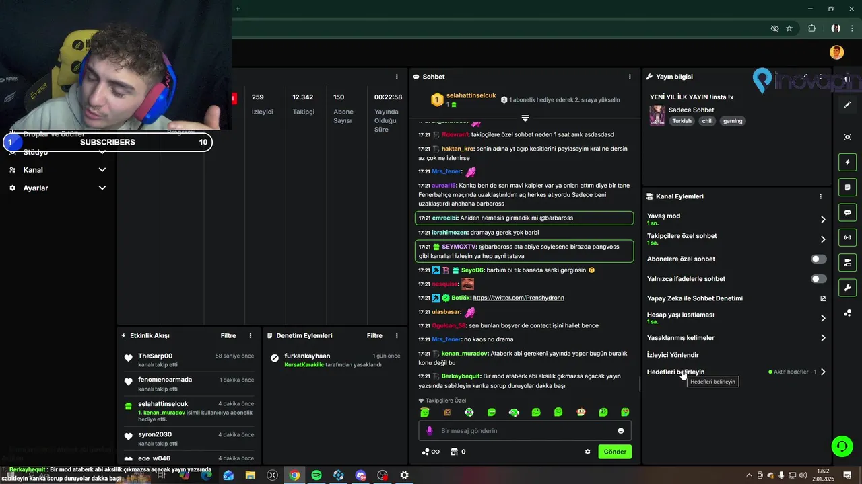This screenshot has width=862, height=484.
Task: Click the Gönder send button
Action: [x=615, y=452]
